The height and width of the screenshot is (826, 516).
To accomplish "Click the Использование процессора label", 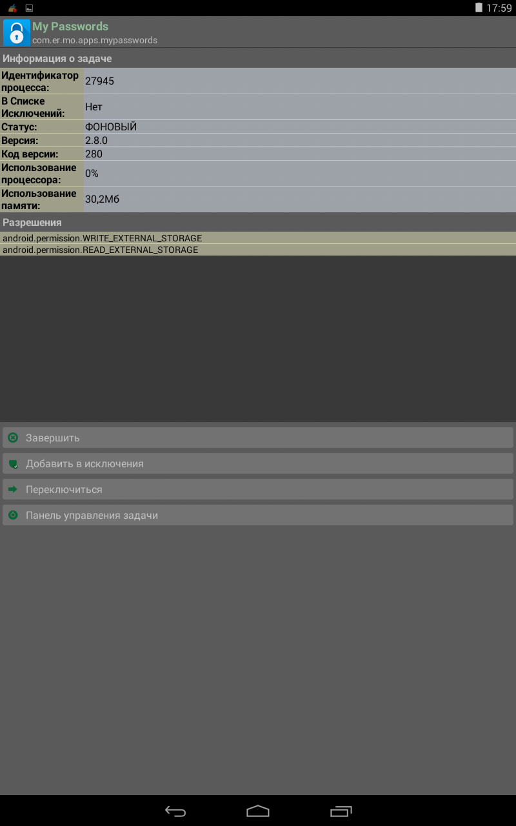I will 39,174.
